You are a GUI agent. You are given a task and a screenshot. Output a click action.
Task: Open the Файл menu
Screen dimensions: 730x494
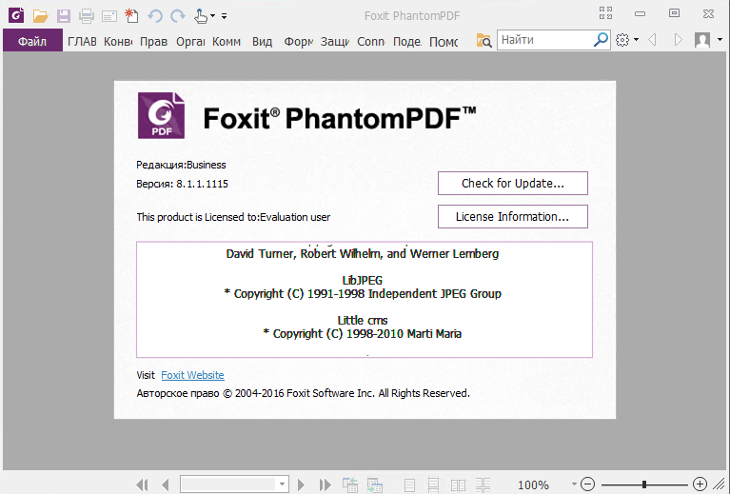point(32,41)
